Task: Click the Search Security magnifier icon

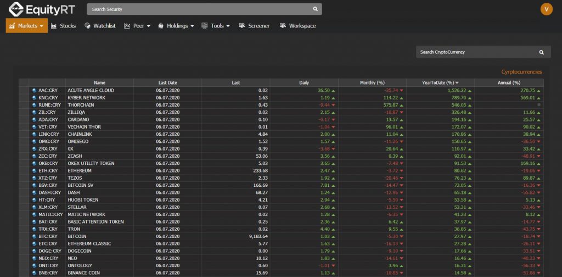Action: click(316, 9)
